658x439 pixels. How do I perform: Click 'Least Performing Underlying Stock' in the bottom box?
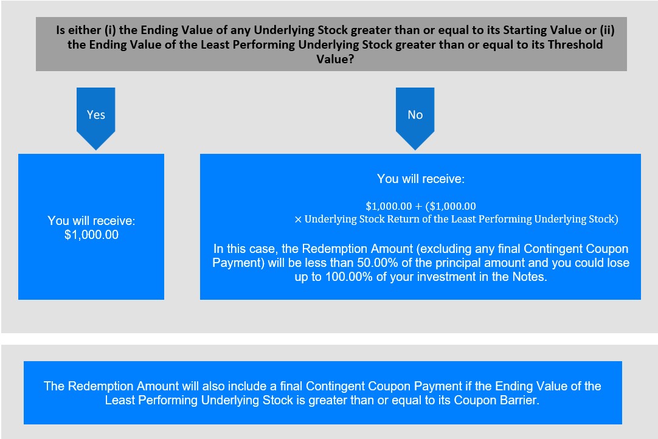(x=199, y=400)
